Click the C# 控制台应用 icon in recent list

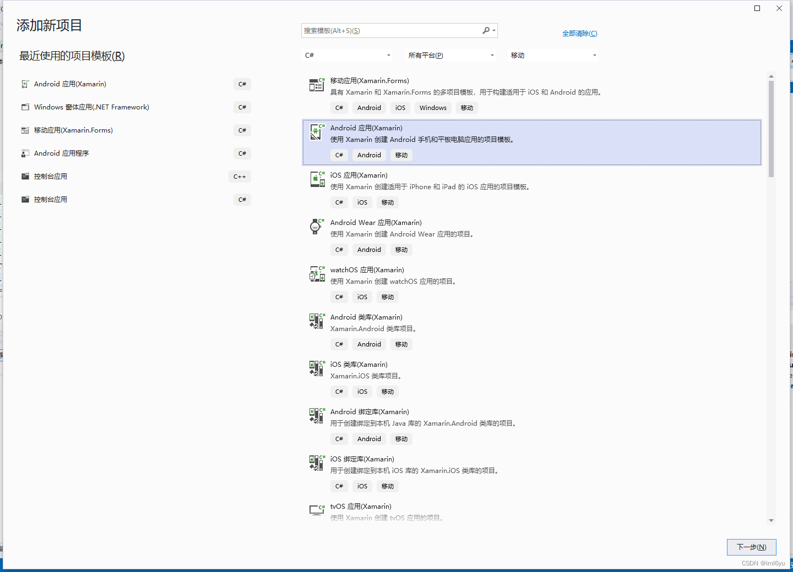(x=25, y=200)
